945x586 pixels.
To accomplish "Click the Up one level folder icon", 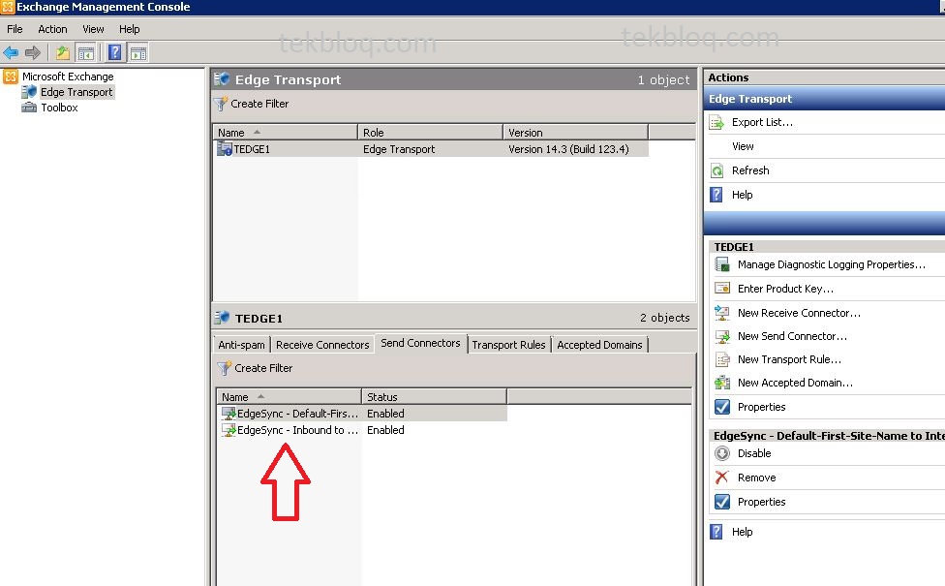I will point(63,53).
